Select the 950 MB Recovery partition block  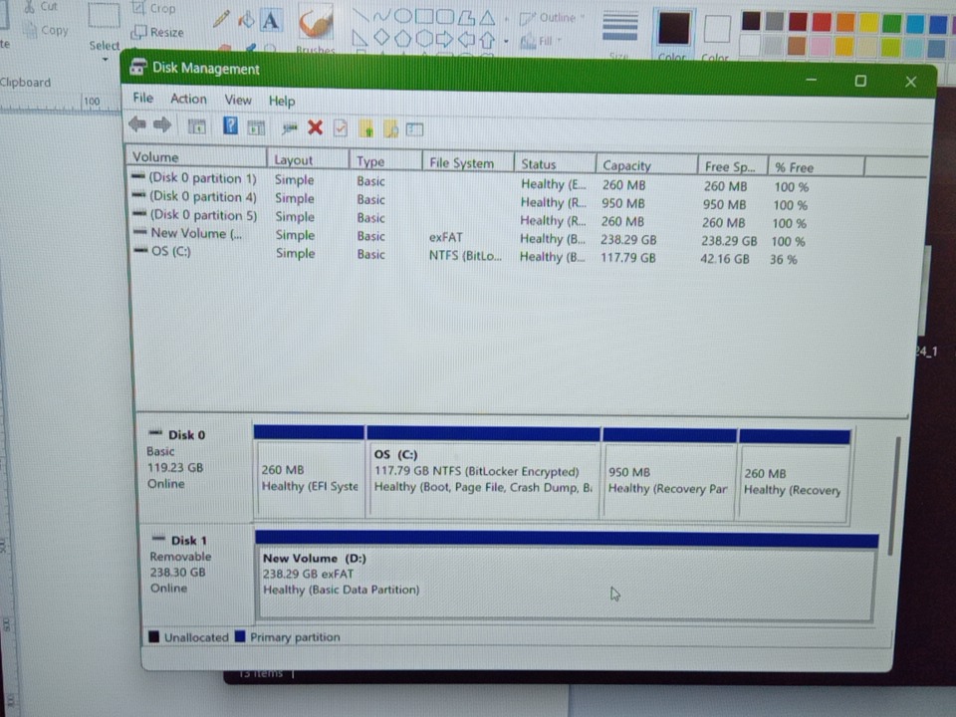[x=669, y=476]
